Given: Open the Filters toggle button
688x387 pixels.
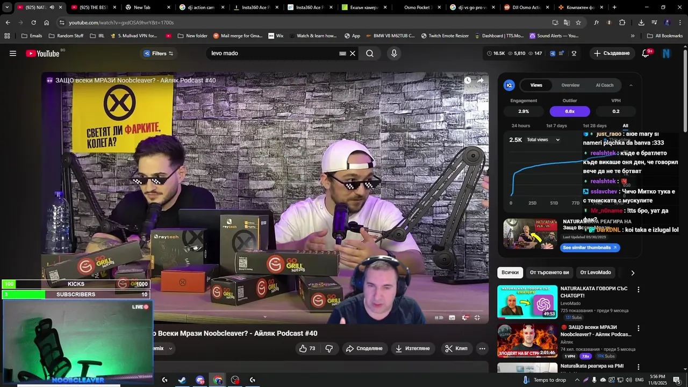Looking at the screenshot, I should pos(159,53).
